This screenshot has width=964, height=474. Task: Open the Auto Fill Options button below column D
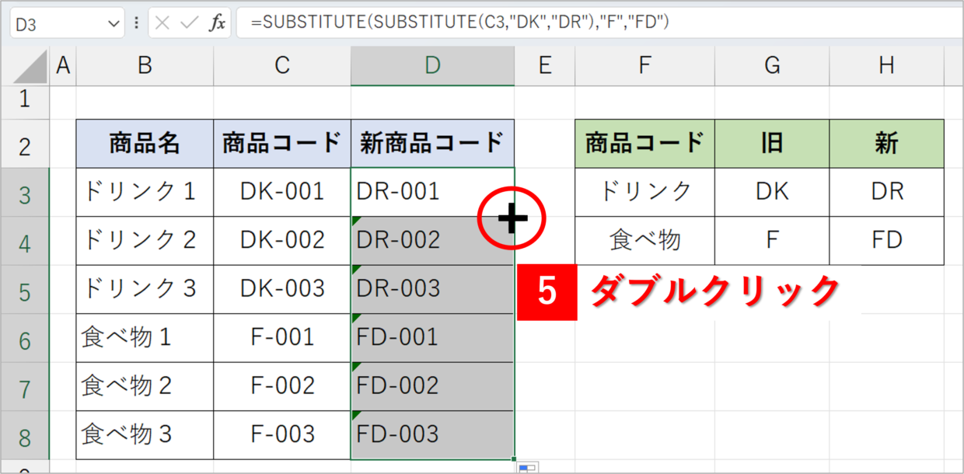click(x=528, y=468)
